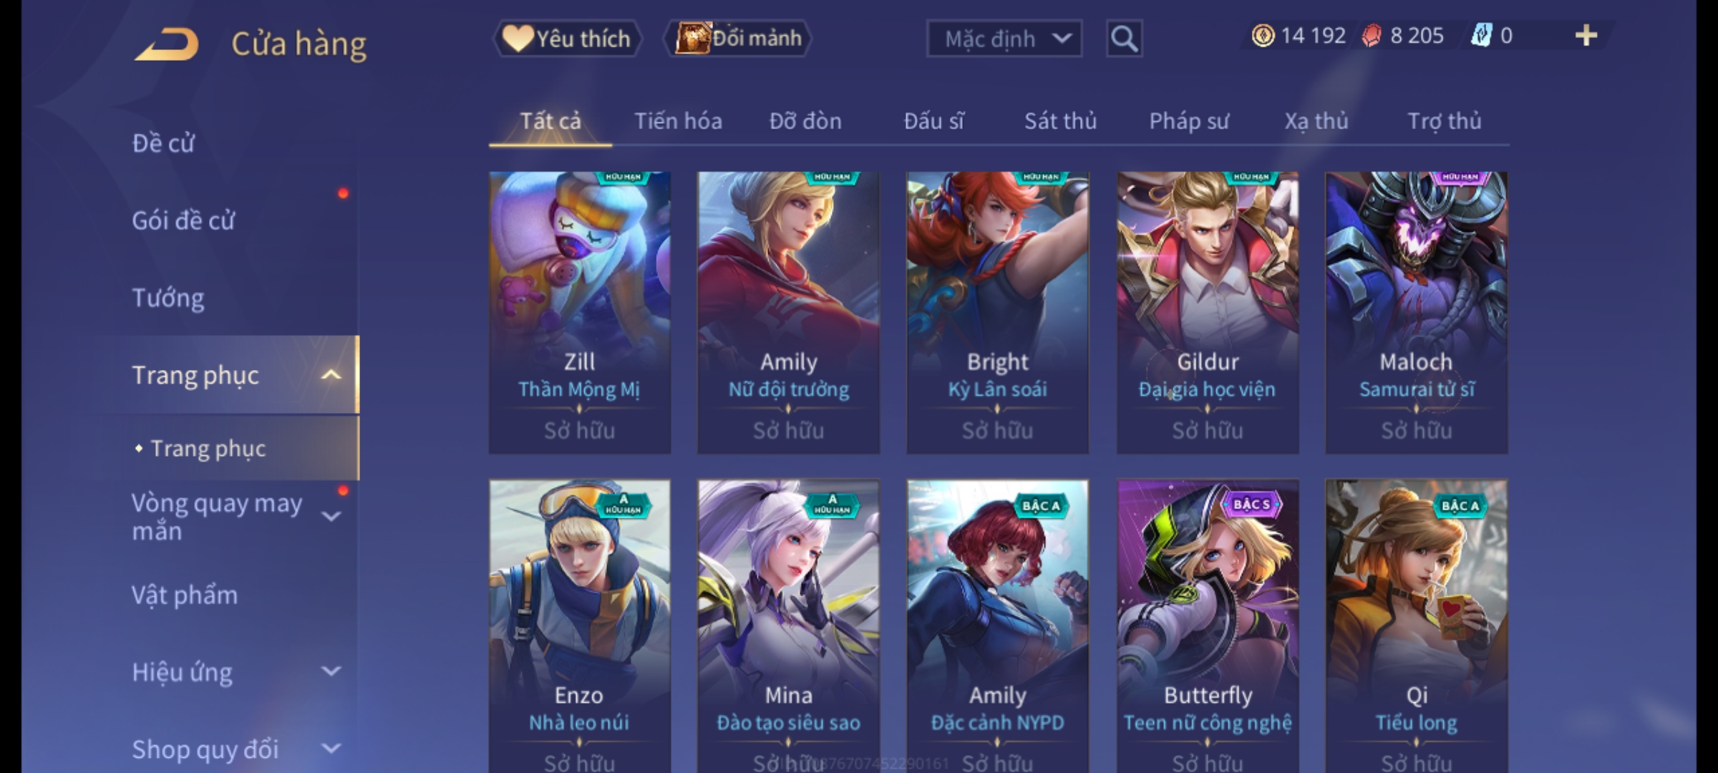This screenshot has height=773, width=1718.
Task: Open search with the magnifier icon
Action: pyautogui.click(x=1124, y=39)
